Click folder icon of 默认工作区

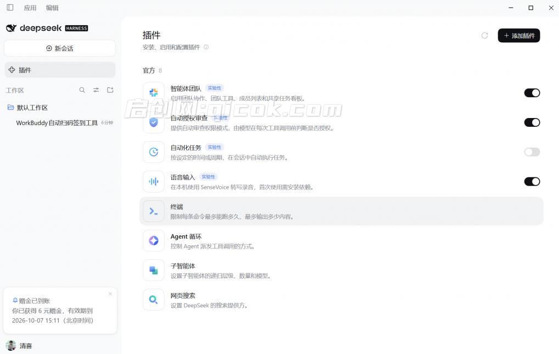click(x=10, y=107)
